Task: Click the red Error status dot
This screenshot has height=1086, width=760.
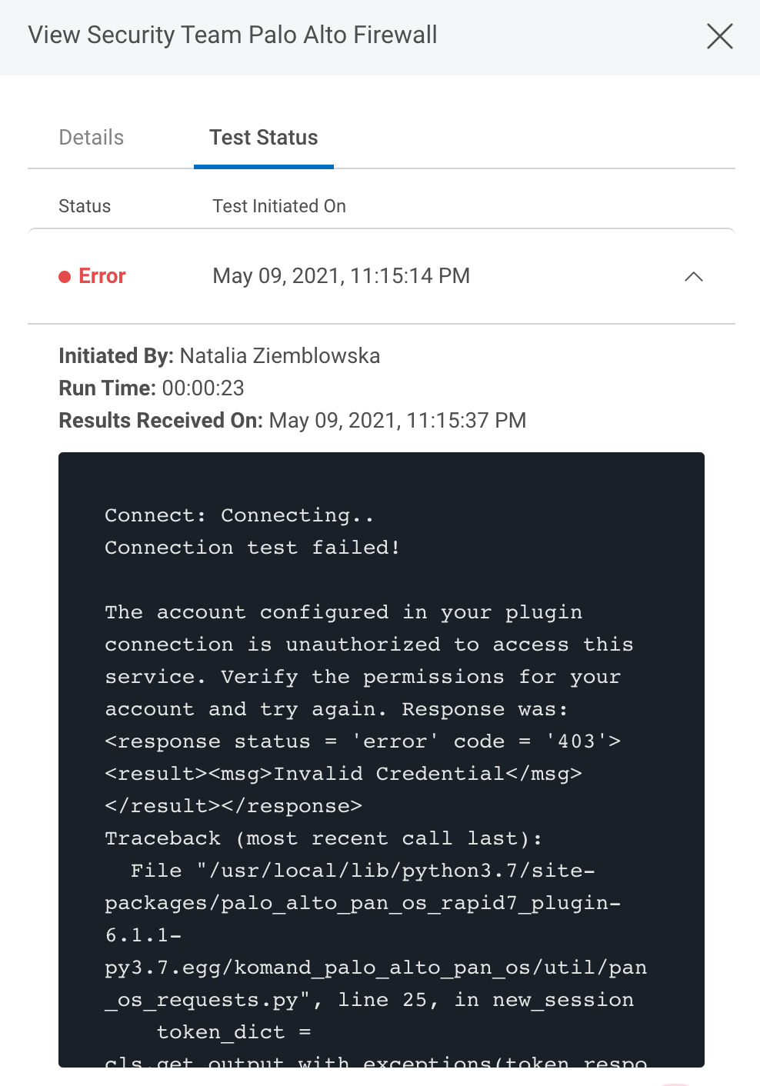Action: (x=65, y=277)
